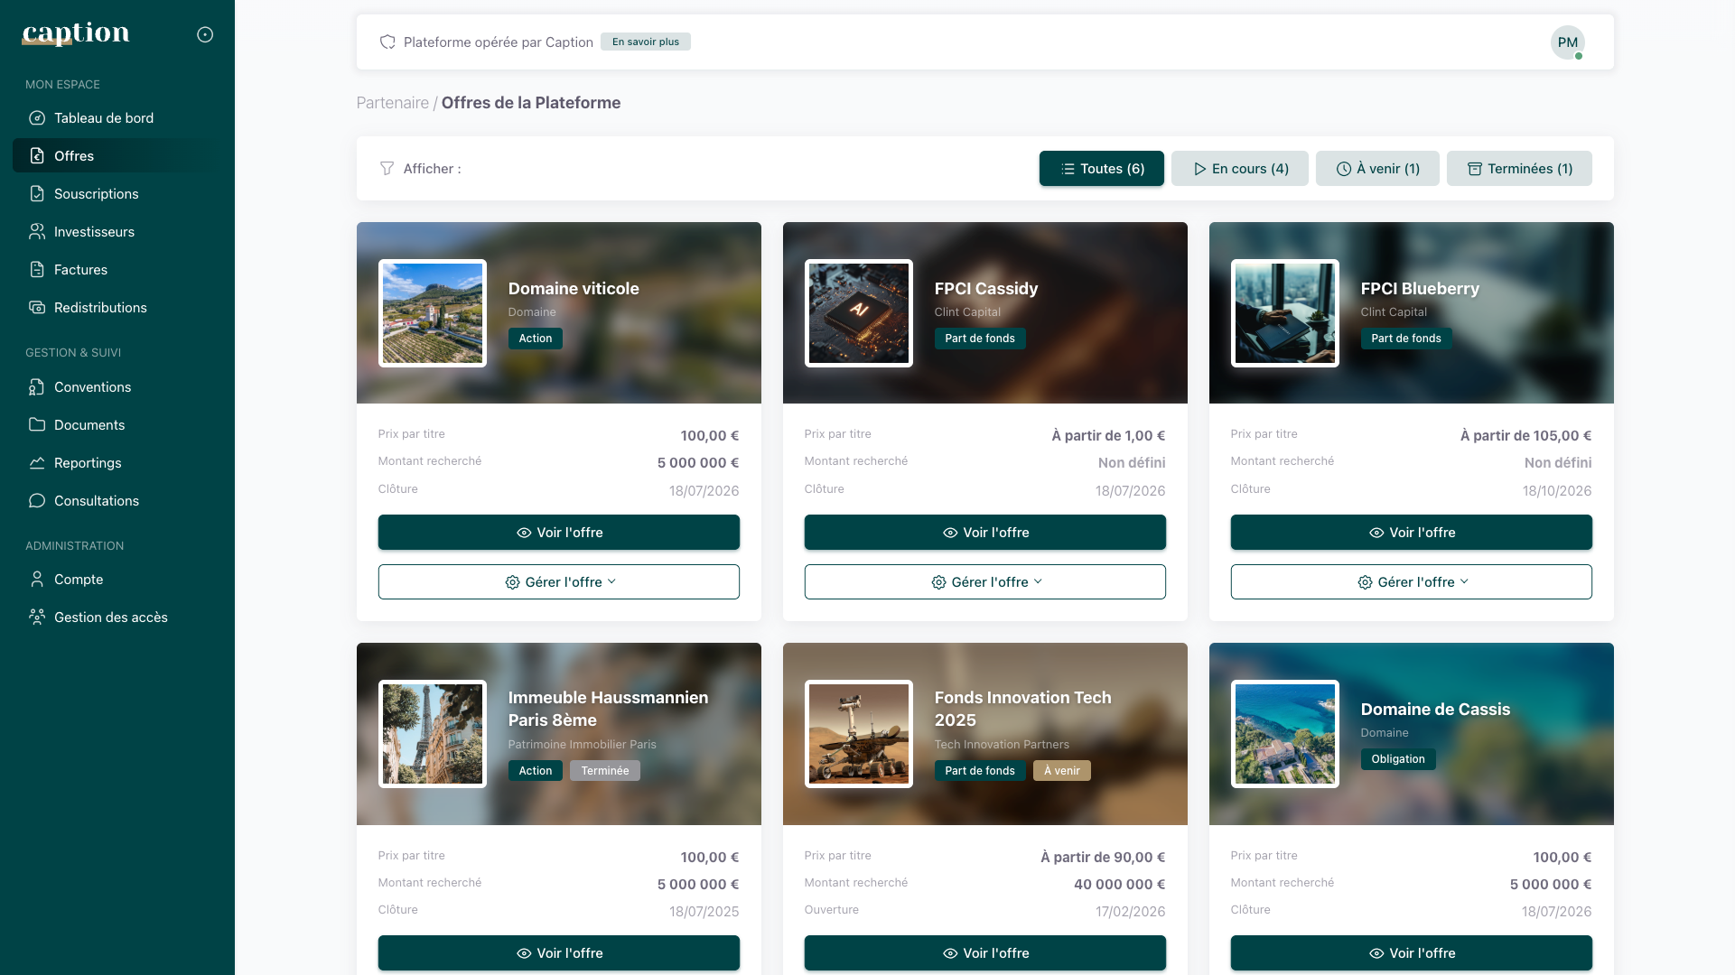Open the Domaine de Cassis thumbnail image
This screenshot has height=975, width=1735.
1283,734
